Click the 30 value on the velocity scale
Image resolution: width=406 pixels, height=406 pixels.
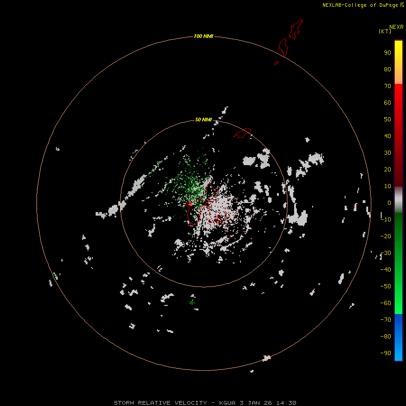pos(388,153)
